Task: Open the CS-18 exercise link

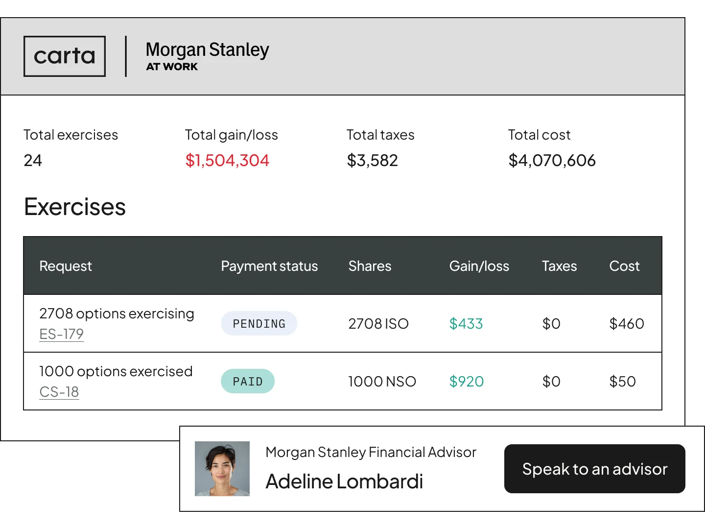Action: 59,392
